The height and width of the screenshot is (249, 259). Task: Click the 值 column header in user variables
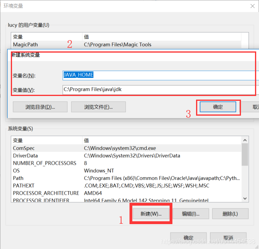pyautogui.click(x=162, y=37)
